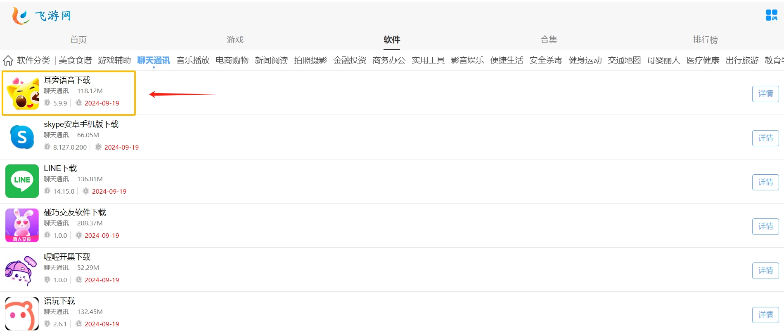Screen dimensions: 784x335
Task: Click 详情 for 碰巧交友软件下载
Action: 765,226
